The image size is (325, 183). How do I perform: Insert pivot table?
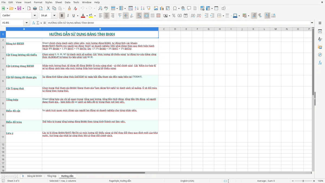[168, 8]
